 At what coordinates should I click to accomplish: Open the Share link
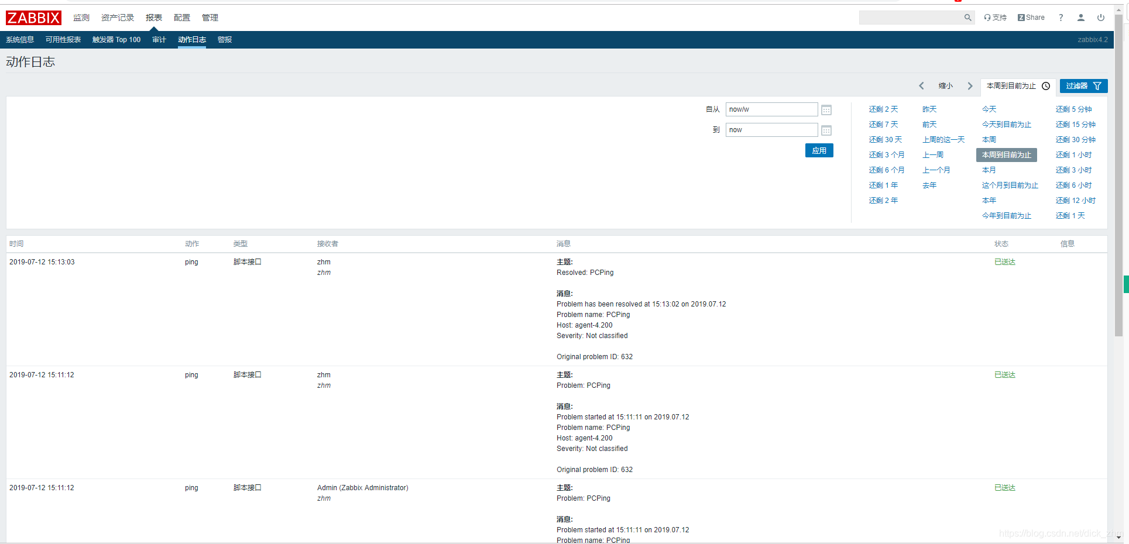tap(1031, 18)
